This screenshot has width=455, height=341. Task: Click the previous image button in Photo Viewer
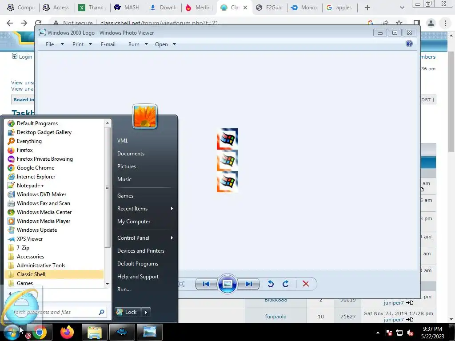[x=206, y=284]
